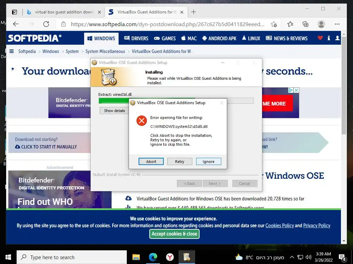Screen dimensions: 353x264
Task: Click the address bar URL
Action: (x=168, y=24)
